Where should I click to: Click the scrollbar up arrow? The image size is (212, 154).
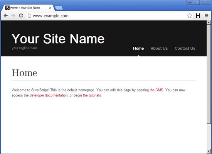pyautogui.click(x=209, y=22)
